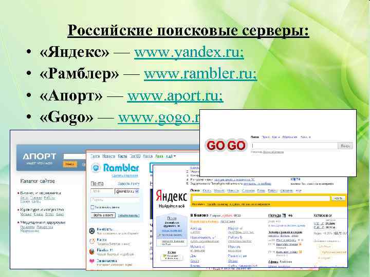Click 'Бизнес и экономика' category in Aport
This screenshot has height=277, width=370.
(41, 193)
